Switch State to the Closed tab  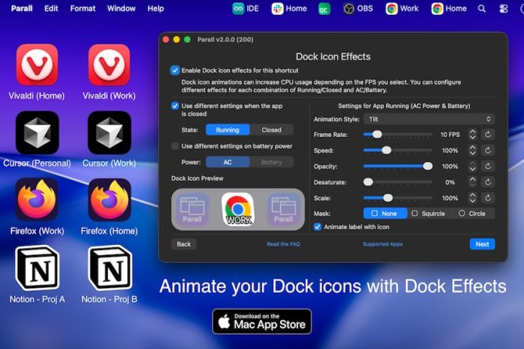[x=272, y=130]
